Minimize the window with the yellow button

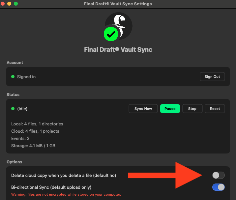coord(9,4)
